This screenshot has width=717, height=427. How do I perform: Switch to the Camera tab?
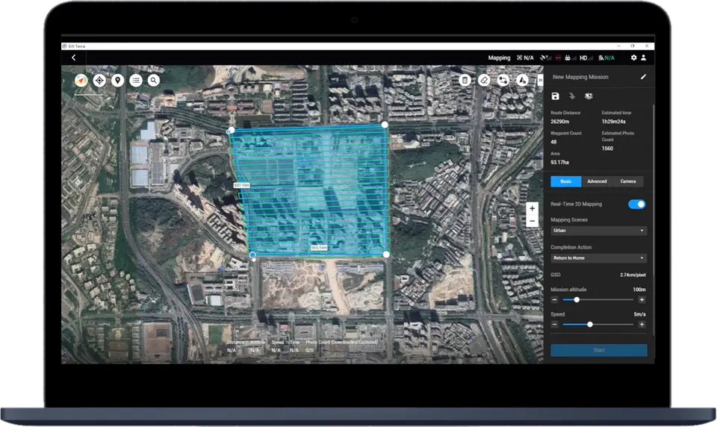pyautogui.click(x=628, y=181)
